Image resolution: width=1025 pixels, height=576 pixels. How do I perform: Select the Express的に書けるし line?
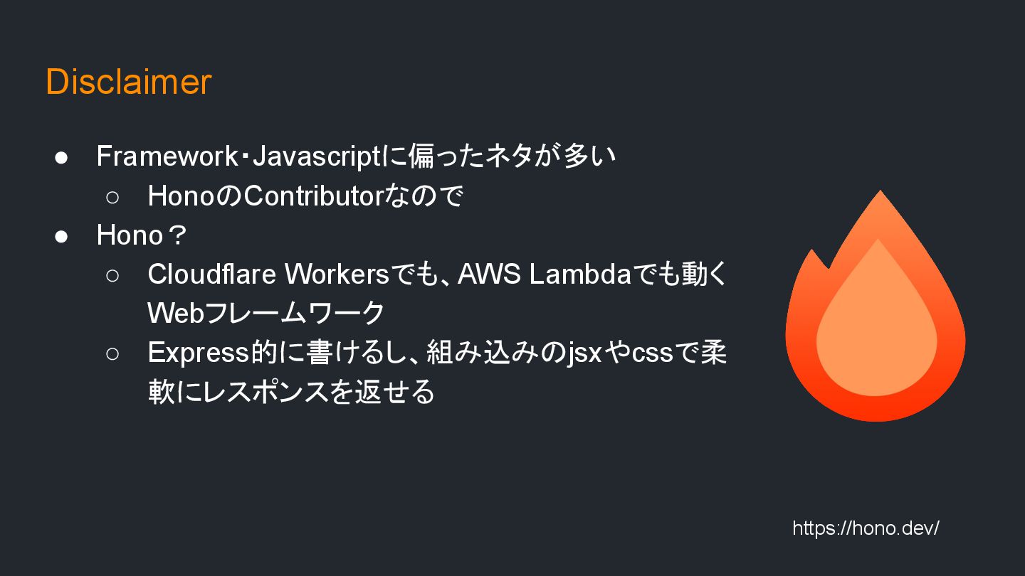click(437, 353)
